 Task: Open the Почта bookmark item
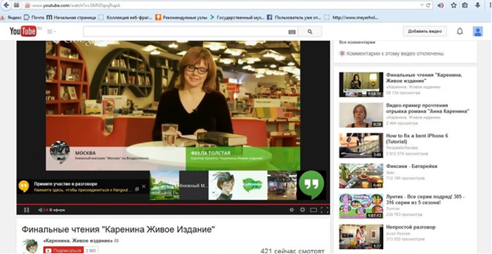click(x=34, y=18)
